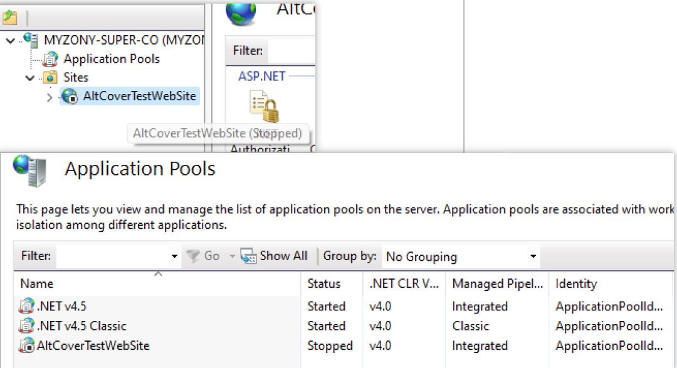Viewport: 677px width, 368px height.
Task: Click the MYZONY-SUPER-CO server node icon
Action: (x=30, y=40)
